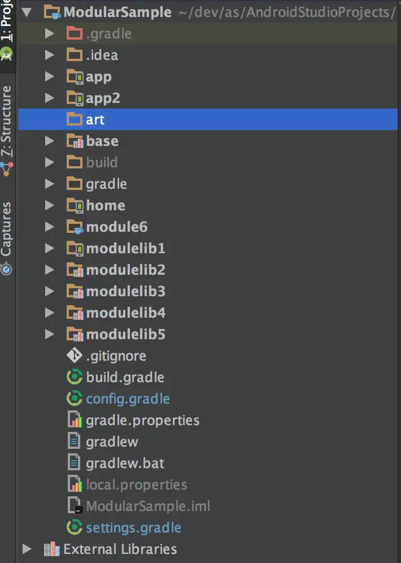Image resolution: width=401 pixels, height=563 pixels.
Task: Click the ModularSample.iml file icon
Action: [x=75, y=505]
